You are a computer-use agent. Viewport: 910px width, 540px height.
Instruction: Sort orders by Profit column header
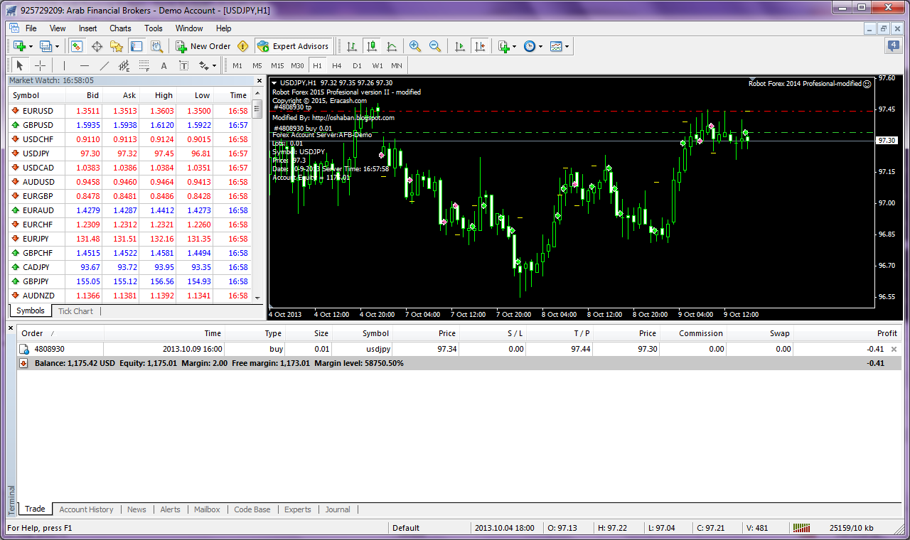[x=847, y=333]
